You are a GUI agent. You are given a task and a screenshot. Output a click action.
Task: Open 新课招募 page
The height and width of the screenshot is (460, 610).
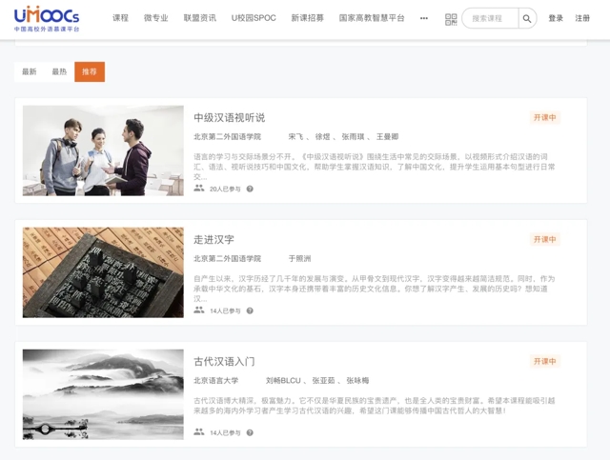coord(307,18)
